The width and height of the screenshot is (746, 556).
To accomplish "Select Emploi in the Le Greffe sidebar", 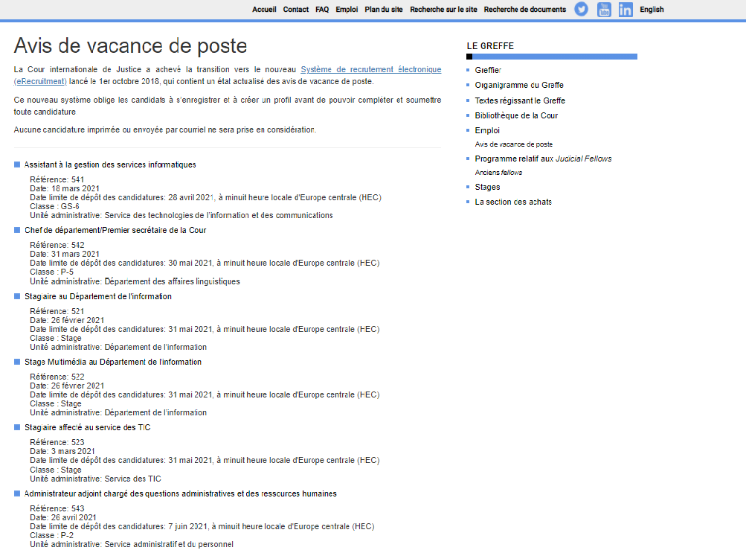I will [x=487, y=130].
